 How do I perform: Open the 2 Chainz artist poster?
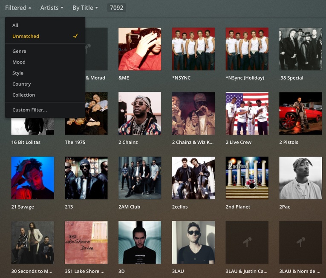pyautogui.click(x=140, y=113)
